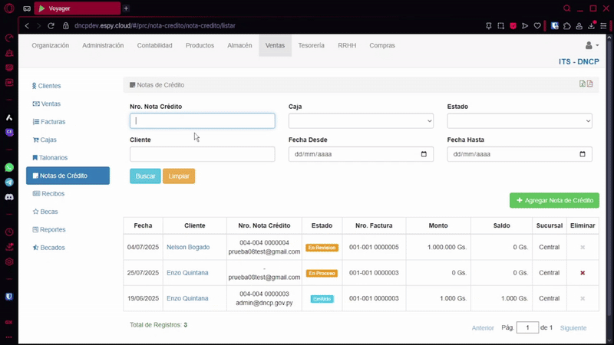This screenshot has height=345, width=614.
Task: Expand the Caja dropdown
Action: click(361, 121)
